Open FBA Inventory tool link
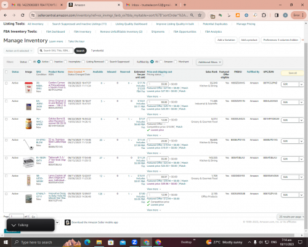This screenshot has height=247, width=308. point(83,31)
